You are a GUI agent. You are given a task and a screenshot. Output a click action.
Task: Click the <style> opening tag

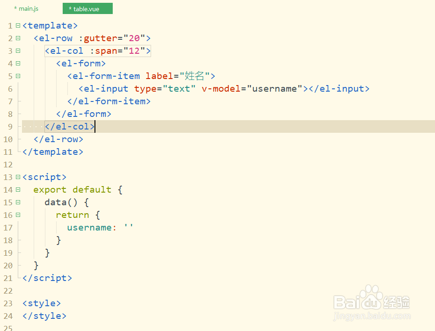(x=42, y=303)
